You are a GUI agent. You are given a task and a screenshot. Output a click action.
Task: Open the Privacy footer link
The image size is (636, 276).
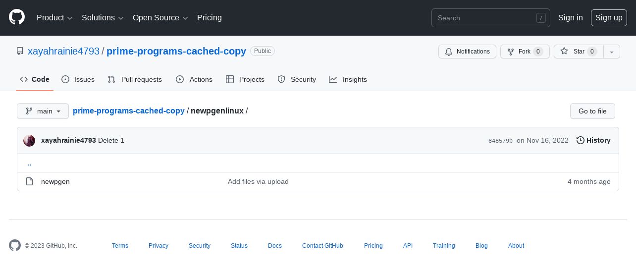[x=159, y=246]
